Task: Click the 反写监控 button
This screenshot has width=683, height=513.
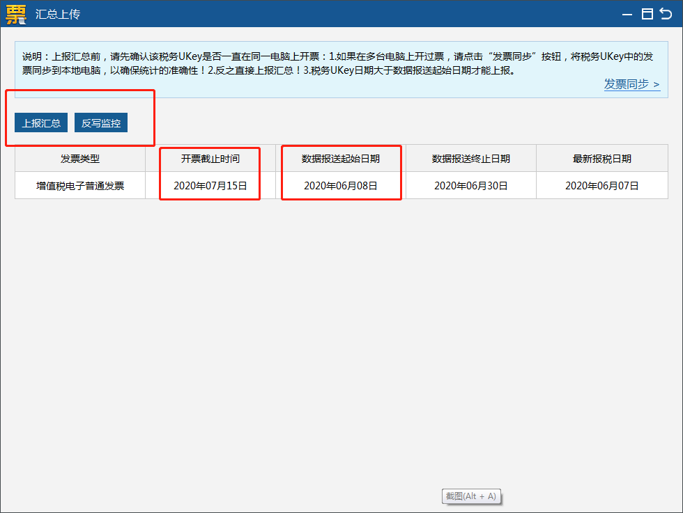Action: point(101,123)
